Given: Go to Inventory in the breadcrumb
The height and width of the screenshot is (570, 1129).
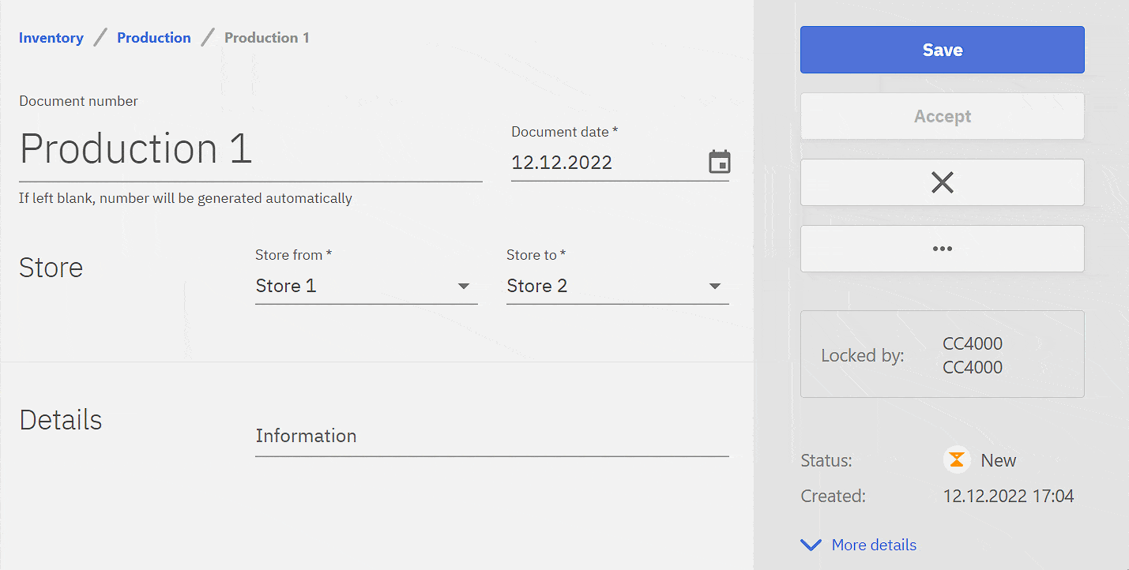Looking at the screenshot, I should click(51, 38).
